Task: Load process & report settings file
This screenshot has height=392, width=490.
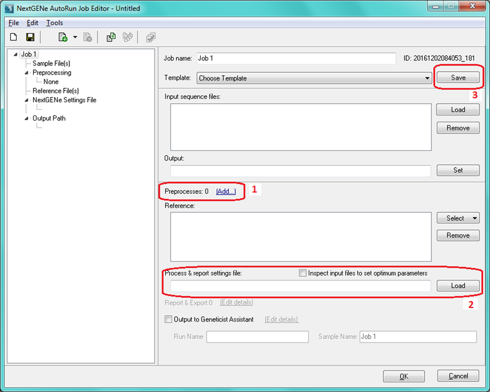Action: tap(458, 286)
